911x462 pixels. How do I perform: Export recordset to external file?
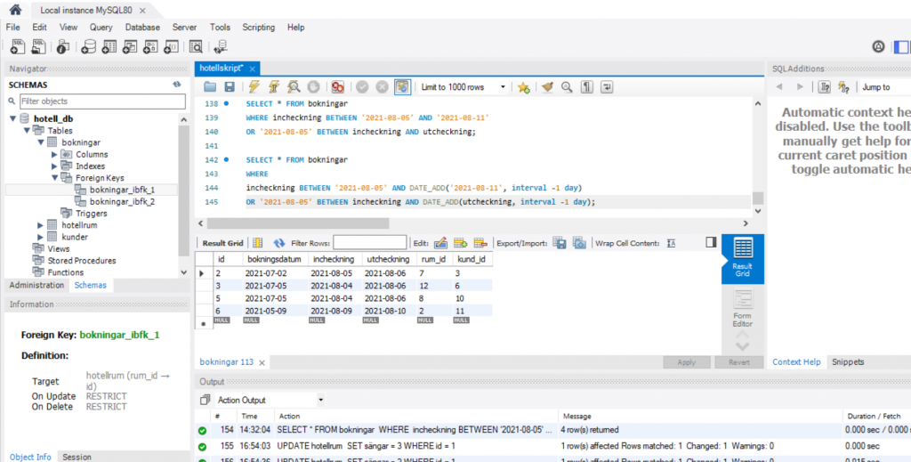point(560,243)
